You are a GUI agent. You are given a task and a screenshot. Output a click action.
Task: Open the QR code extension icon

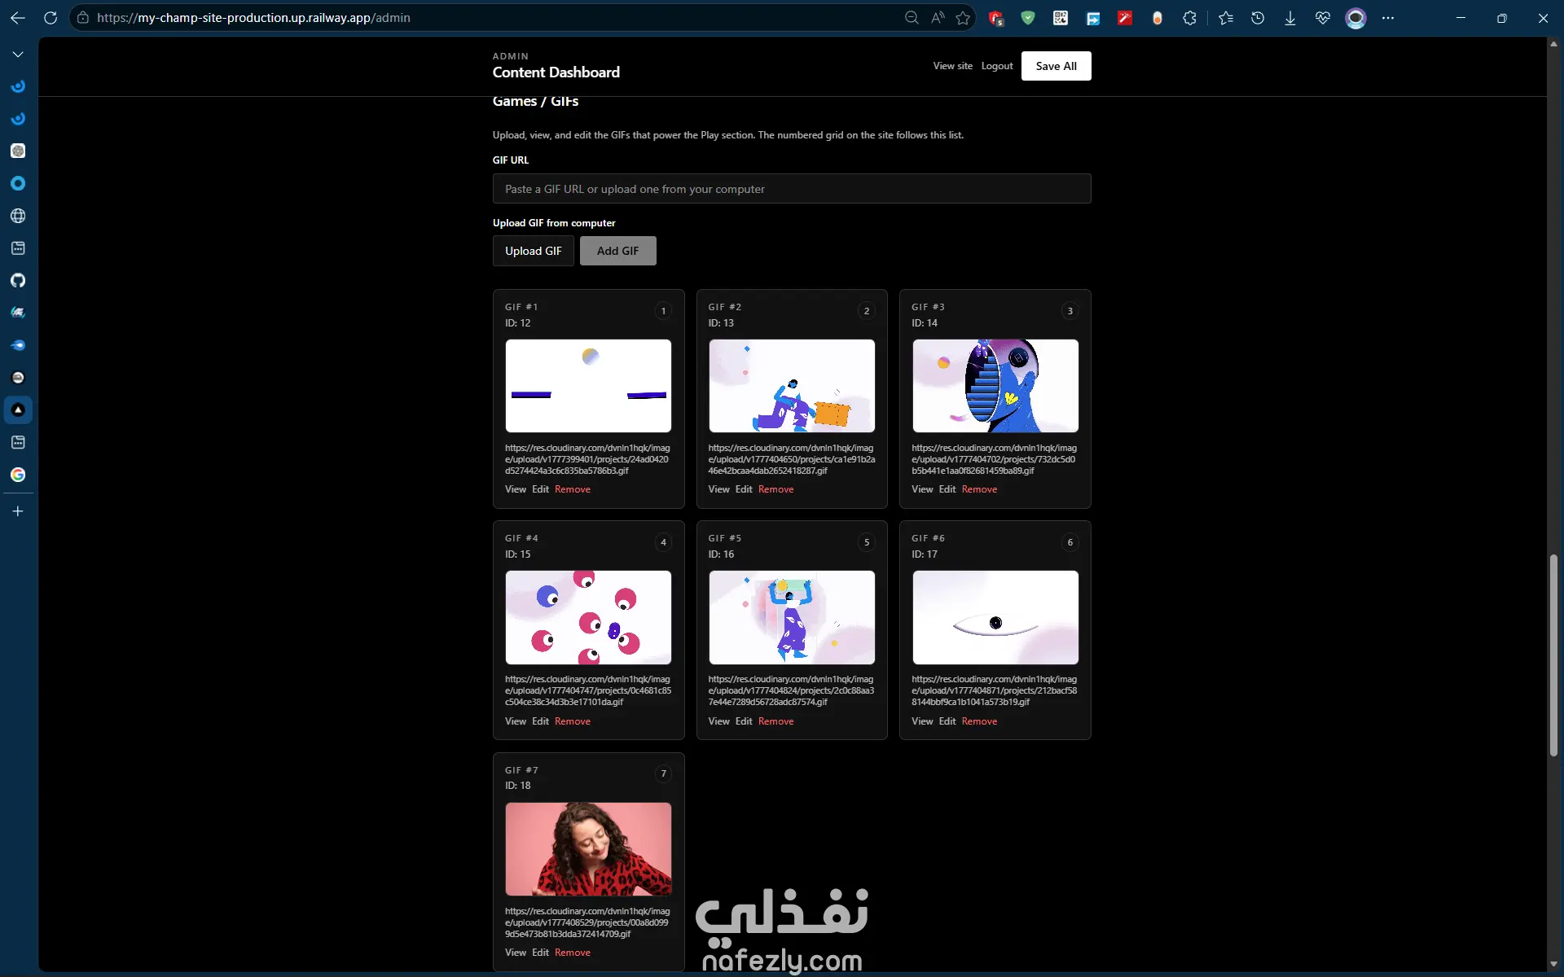coord(1061,18)
